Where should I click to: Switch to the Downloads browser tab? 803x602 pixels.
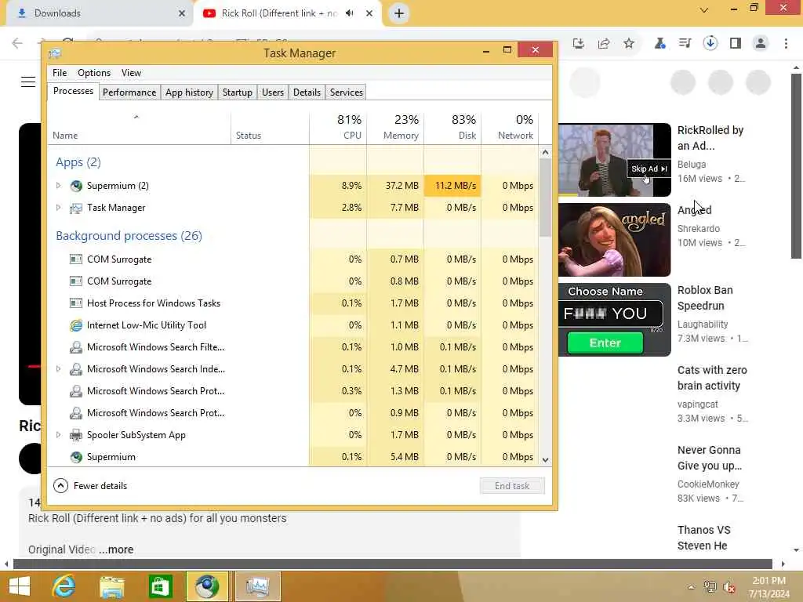(x=100, y=13)
